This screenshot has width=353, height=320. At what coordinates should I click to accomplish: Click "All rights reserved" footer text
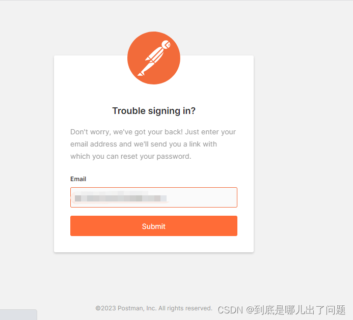point(185,308)
